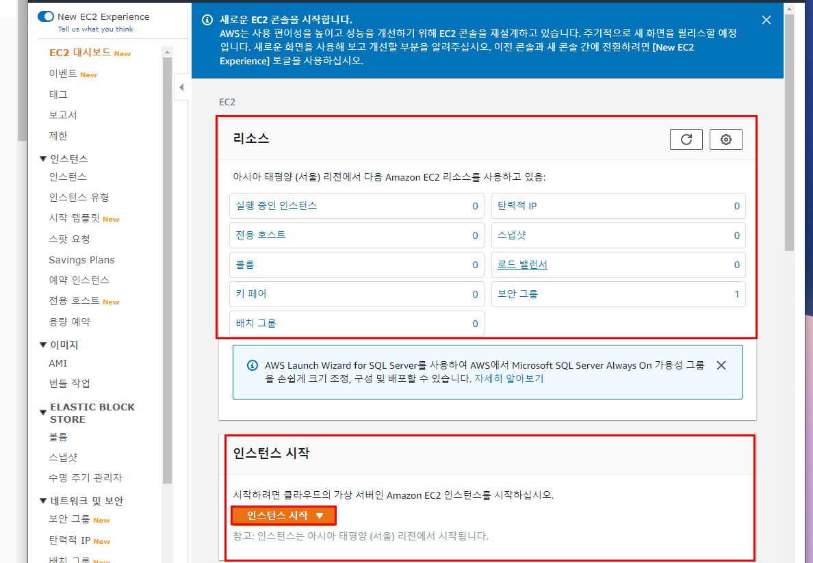The image size is (813, 563).
Task: Open 예약 인스턴스 in the sidebar
Action: pos(79,280)
